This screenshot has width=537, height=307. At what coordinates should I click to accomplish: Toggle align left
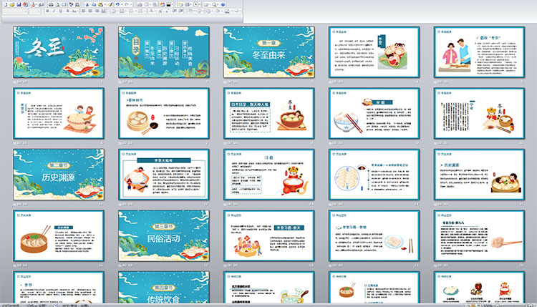pyautogui.click(x=83, y=11)
